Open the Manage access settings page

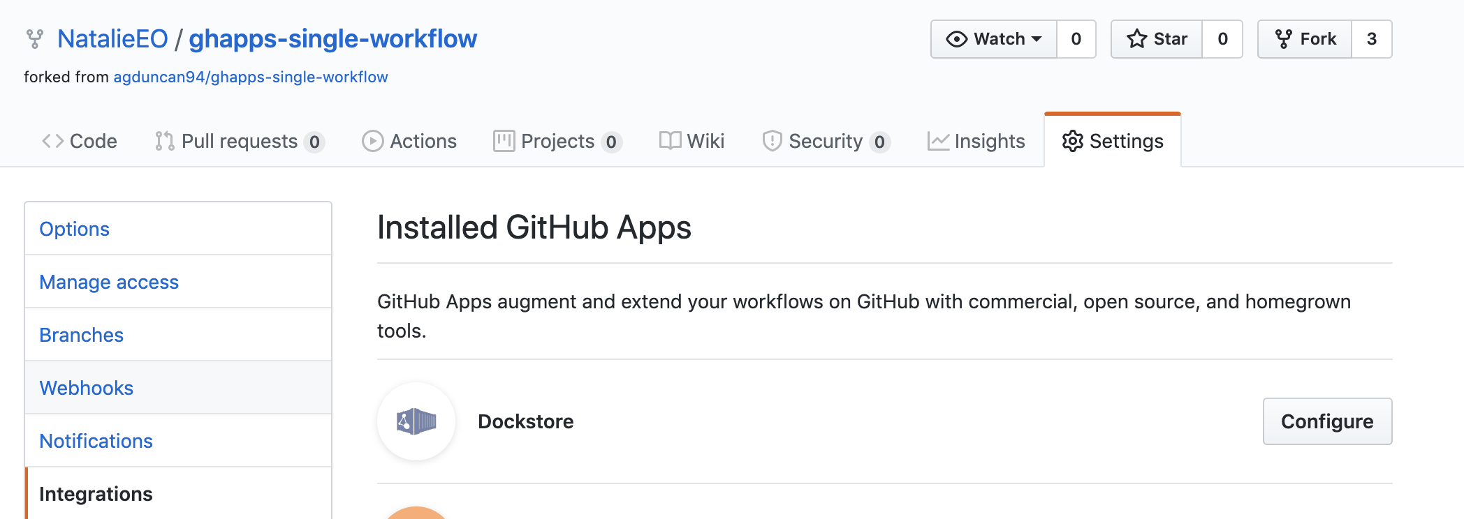[178, 282]
